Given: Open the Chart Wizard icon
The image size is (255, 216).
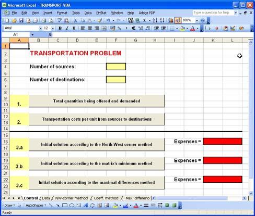Looking at the screenshot, I should coord(170,20).
